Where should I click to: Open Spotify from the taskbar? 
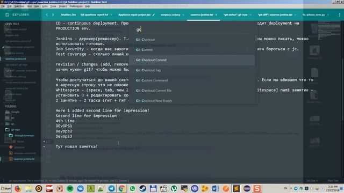tap(70, 188)
